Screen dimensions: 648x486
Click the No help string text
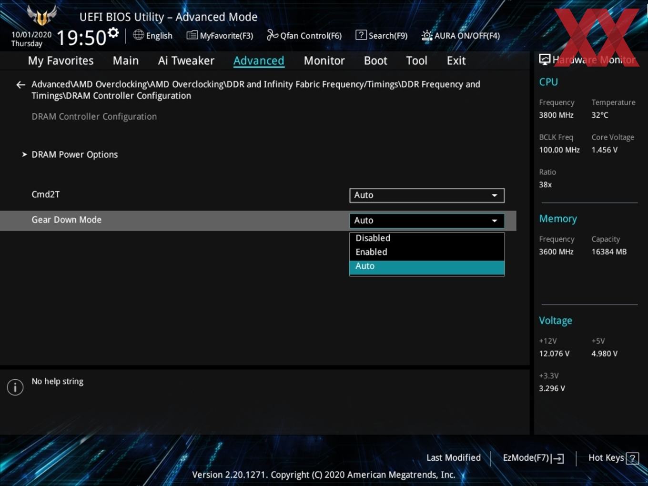tap(58, 381)
